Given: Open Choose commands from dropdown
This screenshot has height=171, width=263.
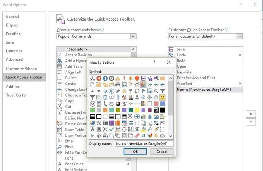Looking at the screenshot, I should (x=133, y=36).
